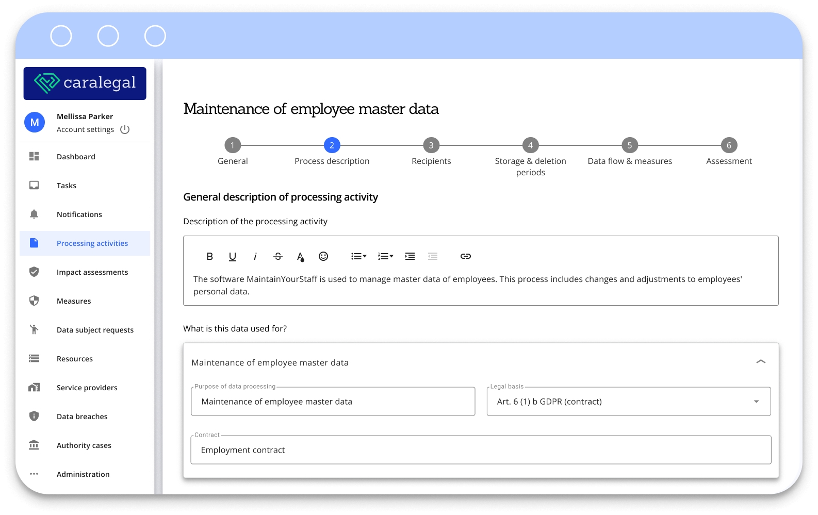Image resolution: width=818 pixels, height=515 pixels.
Task: Open the emoji picker
Action: (323, 256)
